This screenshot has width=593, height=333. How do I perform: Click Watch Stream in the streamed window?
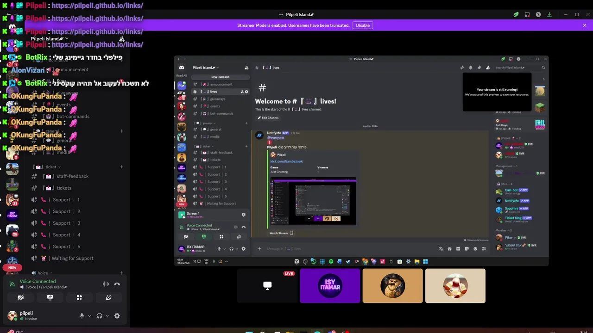pyautogui.click(x=281, y=233)
